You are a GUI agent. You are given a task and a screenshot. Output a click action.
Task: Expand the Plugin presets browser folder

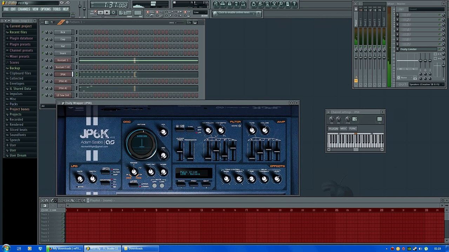[20, 44]
